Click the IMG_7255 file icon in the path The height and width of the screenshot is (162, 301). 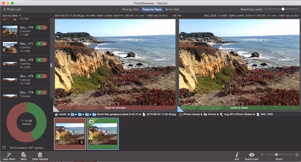click(x=258, y=114)
